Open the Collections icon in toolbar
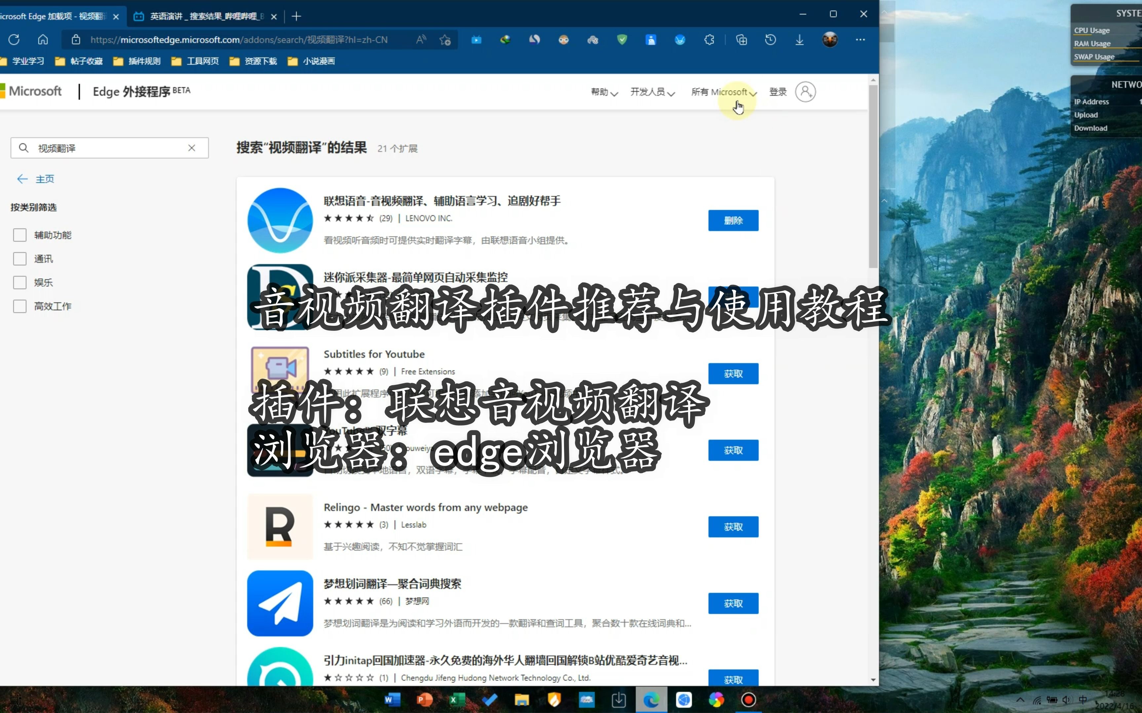This screenshot has width=1142, height=713. point(742,40)
